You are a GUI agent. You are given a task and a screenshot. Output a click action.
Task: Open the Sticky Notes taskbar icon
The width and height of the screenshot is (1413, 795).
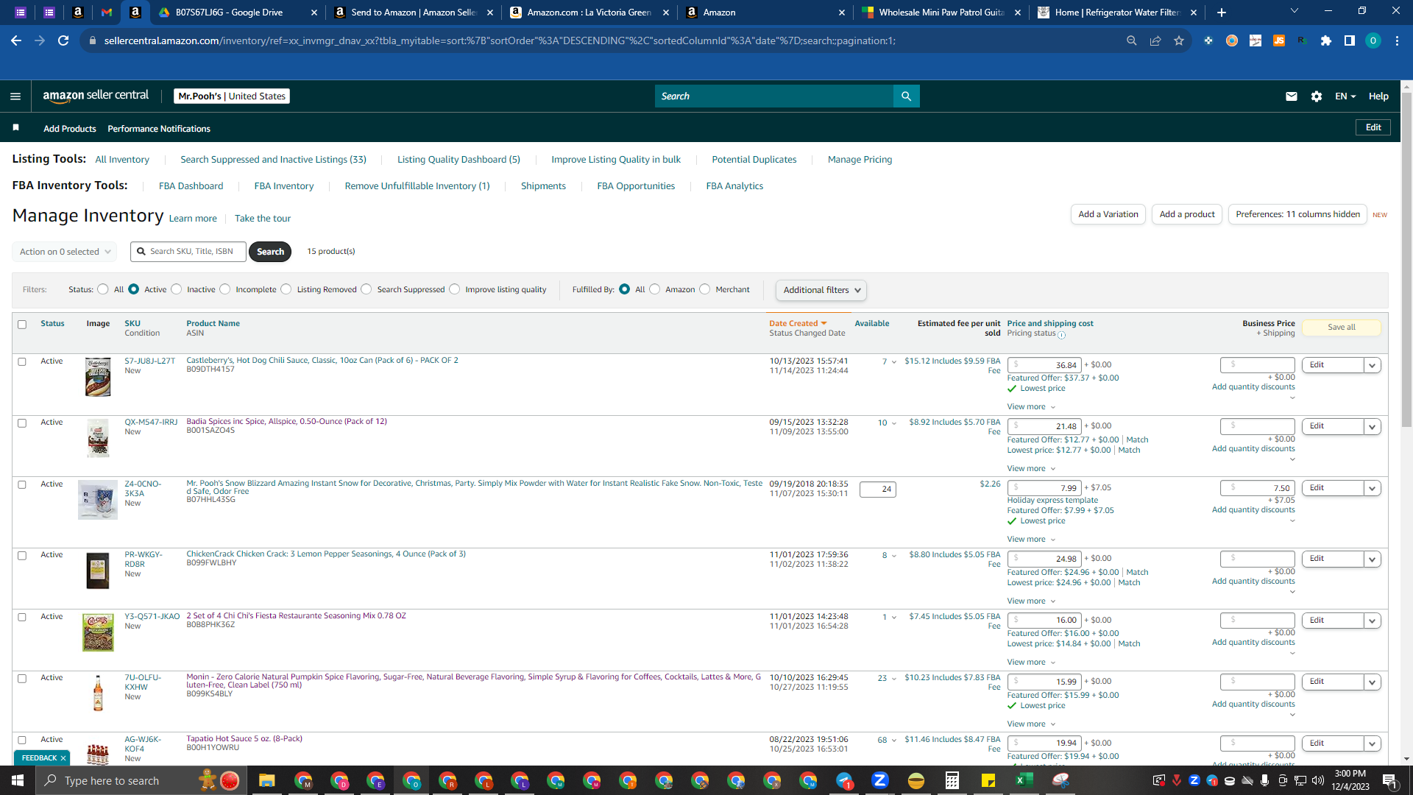pyautogui.click(x=988, y=780)
